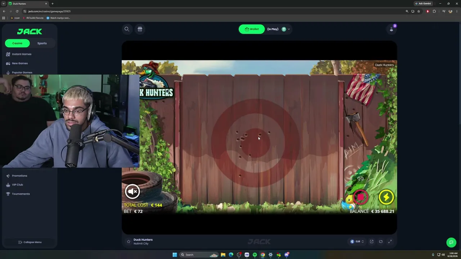This screenshot has width=461, height=259.
Task: Stop autoplay with the red stop button
Action: click(361, 197)
